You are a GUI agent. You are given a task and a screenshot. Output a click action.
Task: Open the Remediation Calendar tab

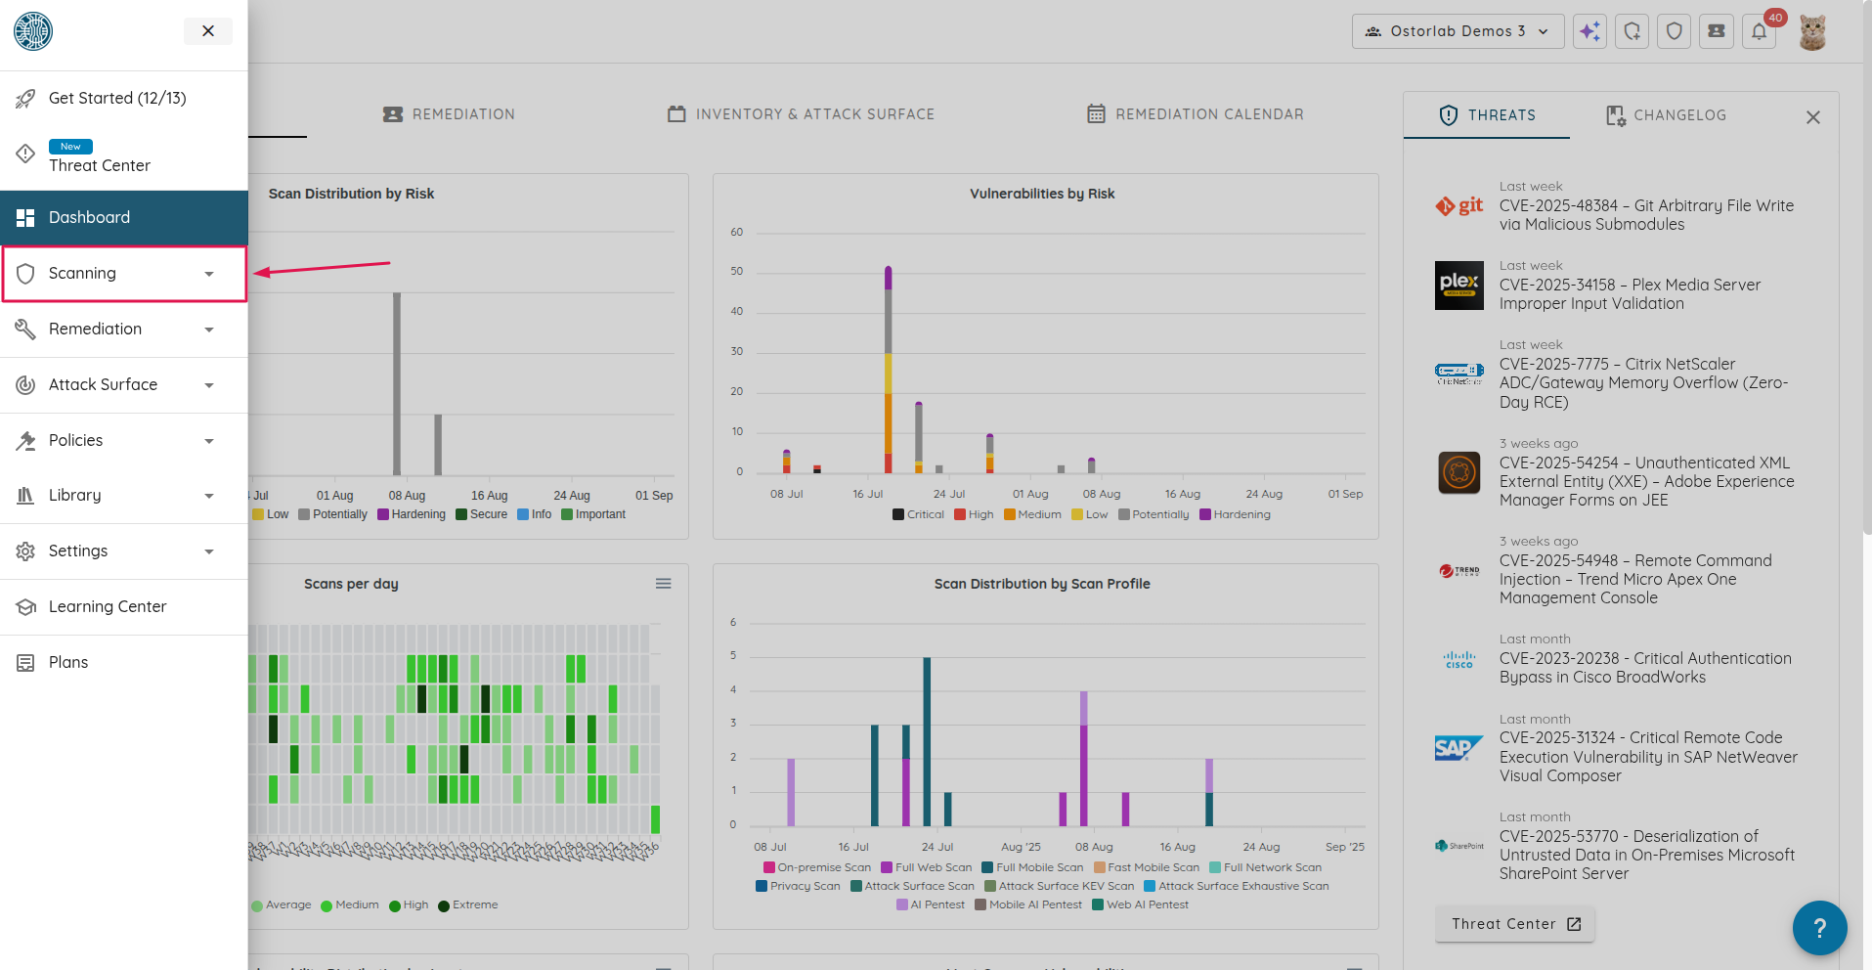(1196, 114)
